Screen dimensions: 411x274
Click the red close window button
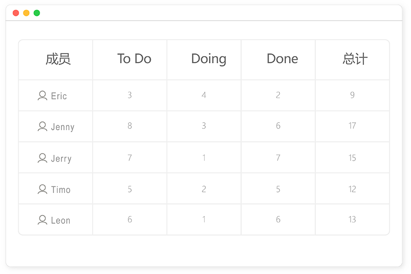coord(16,13)
